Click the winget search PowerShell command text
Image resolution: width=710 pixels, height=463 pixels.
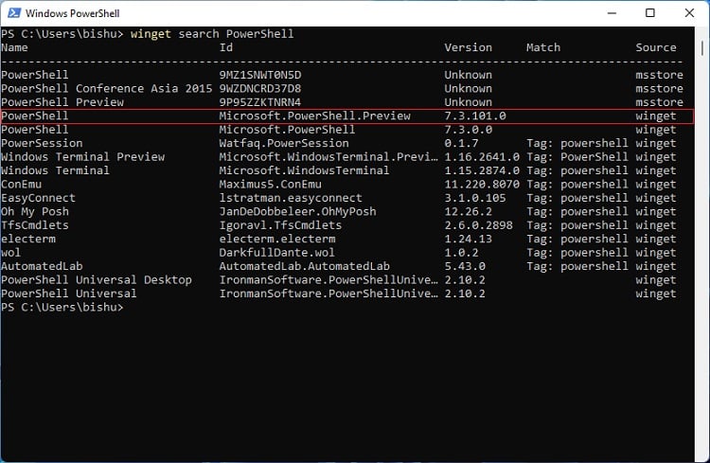(x=212, y=34)
